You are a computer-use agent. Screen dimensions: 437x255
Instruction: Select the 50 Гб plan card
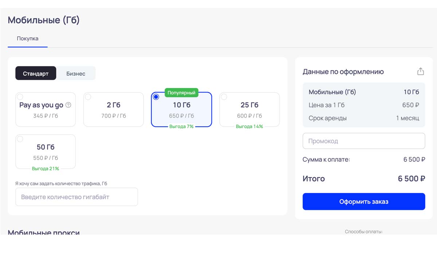[46, 152]
